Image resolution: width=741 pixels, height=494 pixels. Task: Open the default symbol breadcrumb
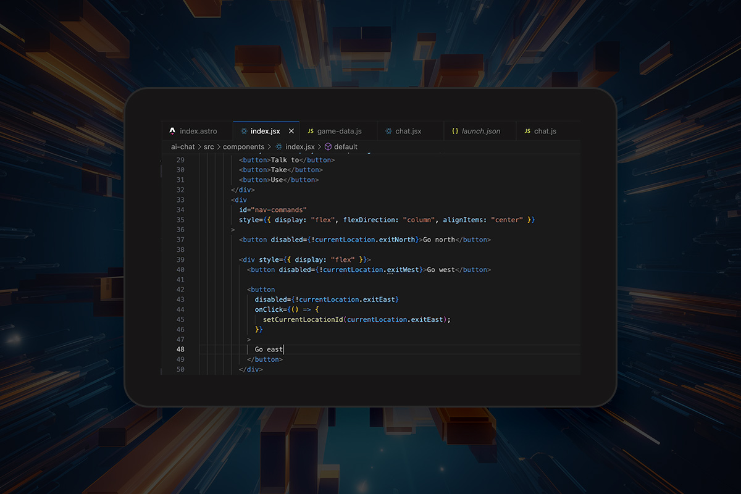pos(345,147)
